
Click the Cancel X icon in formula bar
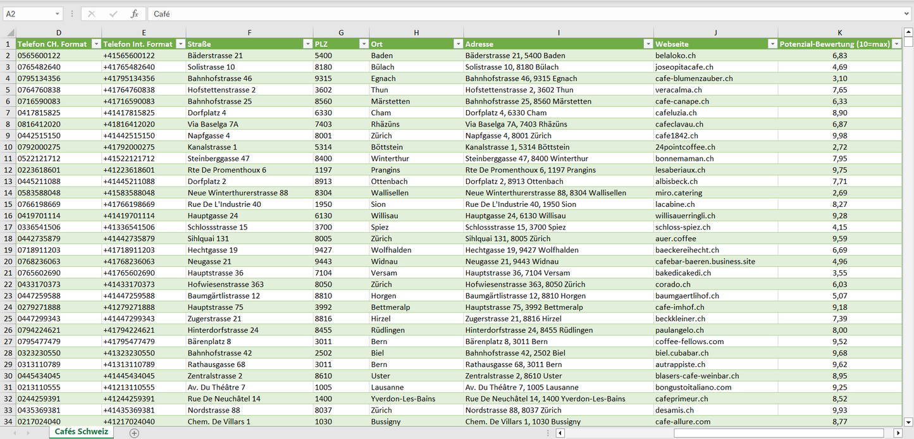92,14
